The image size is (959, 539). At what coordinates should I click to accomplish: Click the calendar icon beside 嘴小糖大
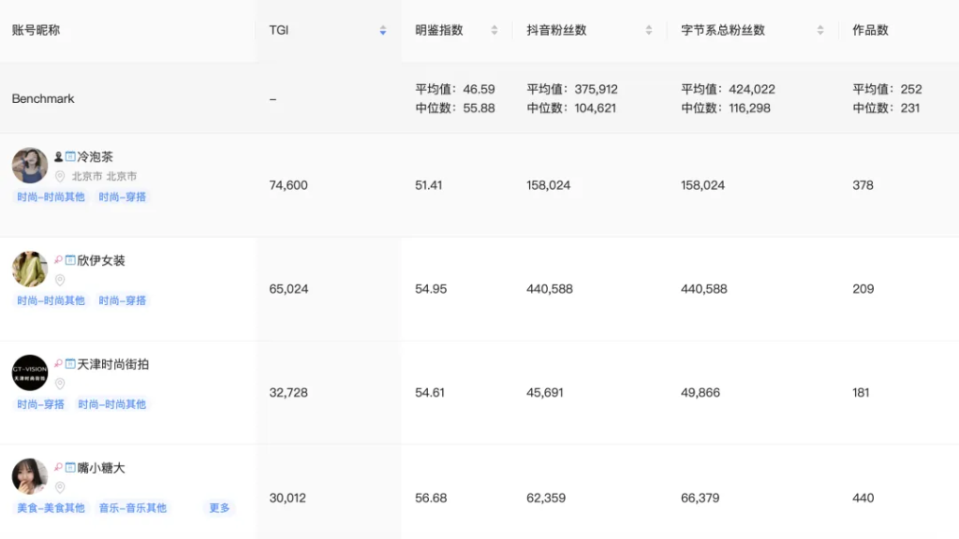click(70, 468)
